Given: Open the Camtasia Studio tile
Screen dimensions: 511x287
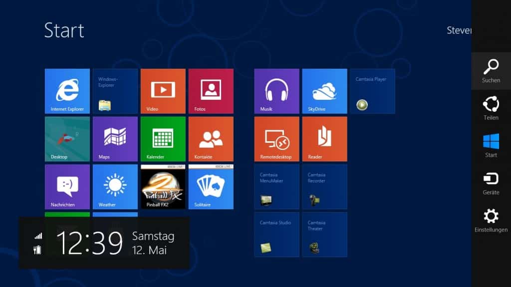Looking at the screenshot, I should click(x=276, y=235).
